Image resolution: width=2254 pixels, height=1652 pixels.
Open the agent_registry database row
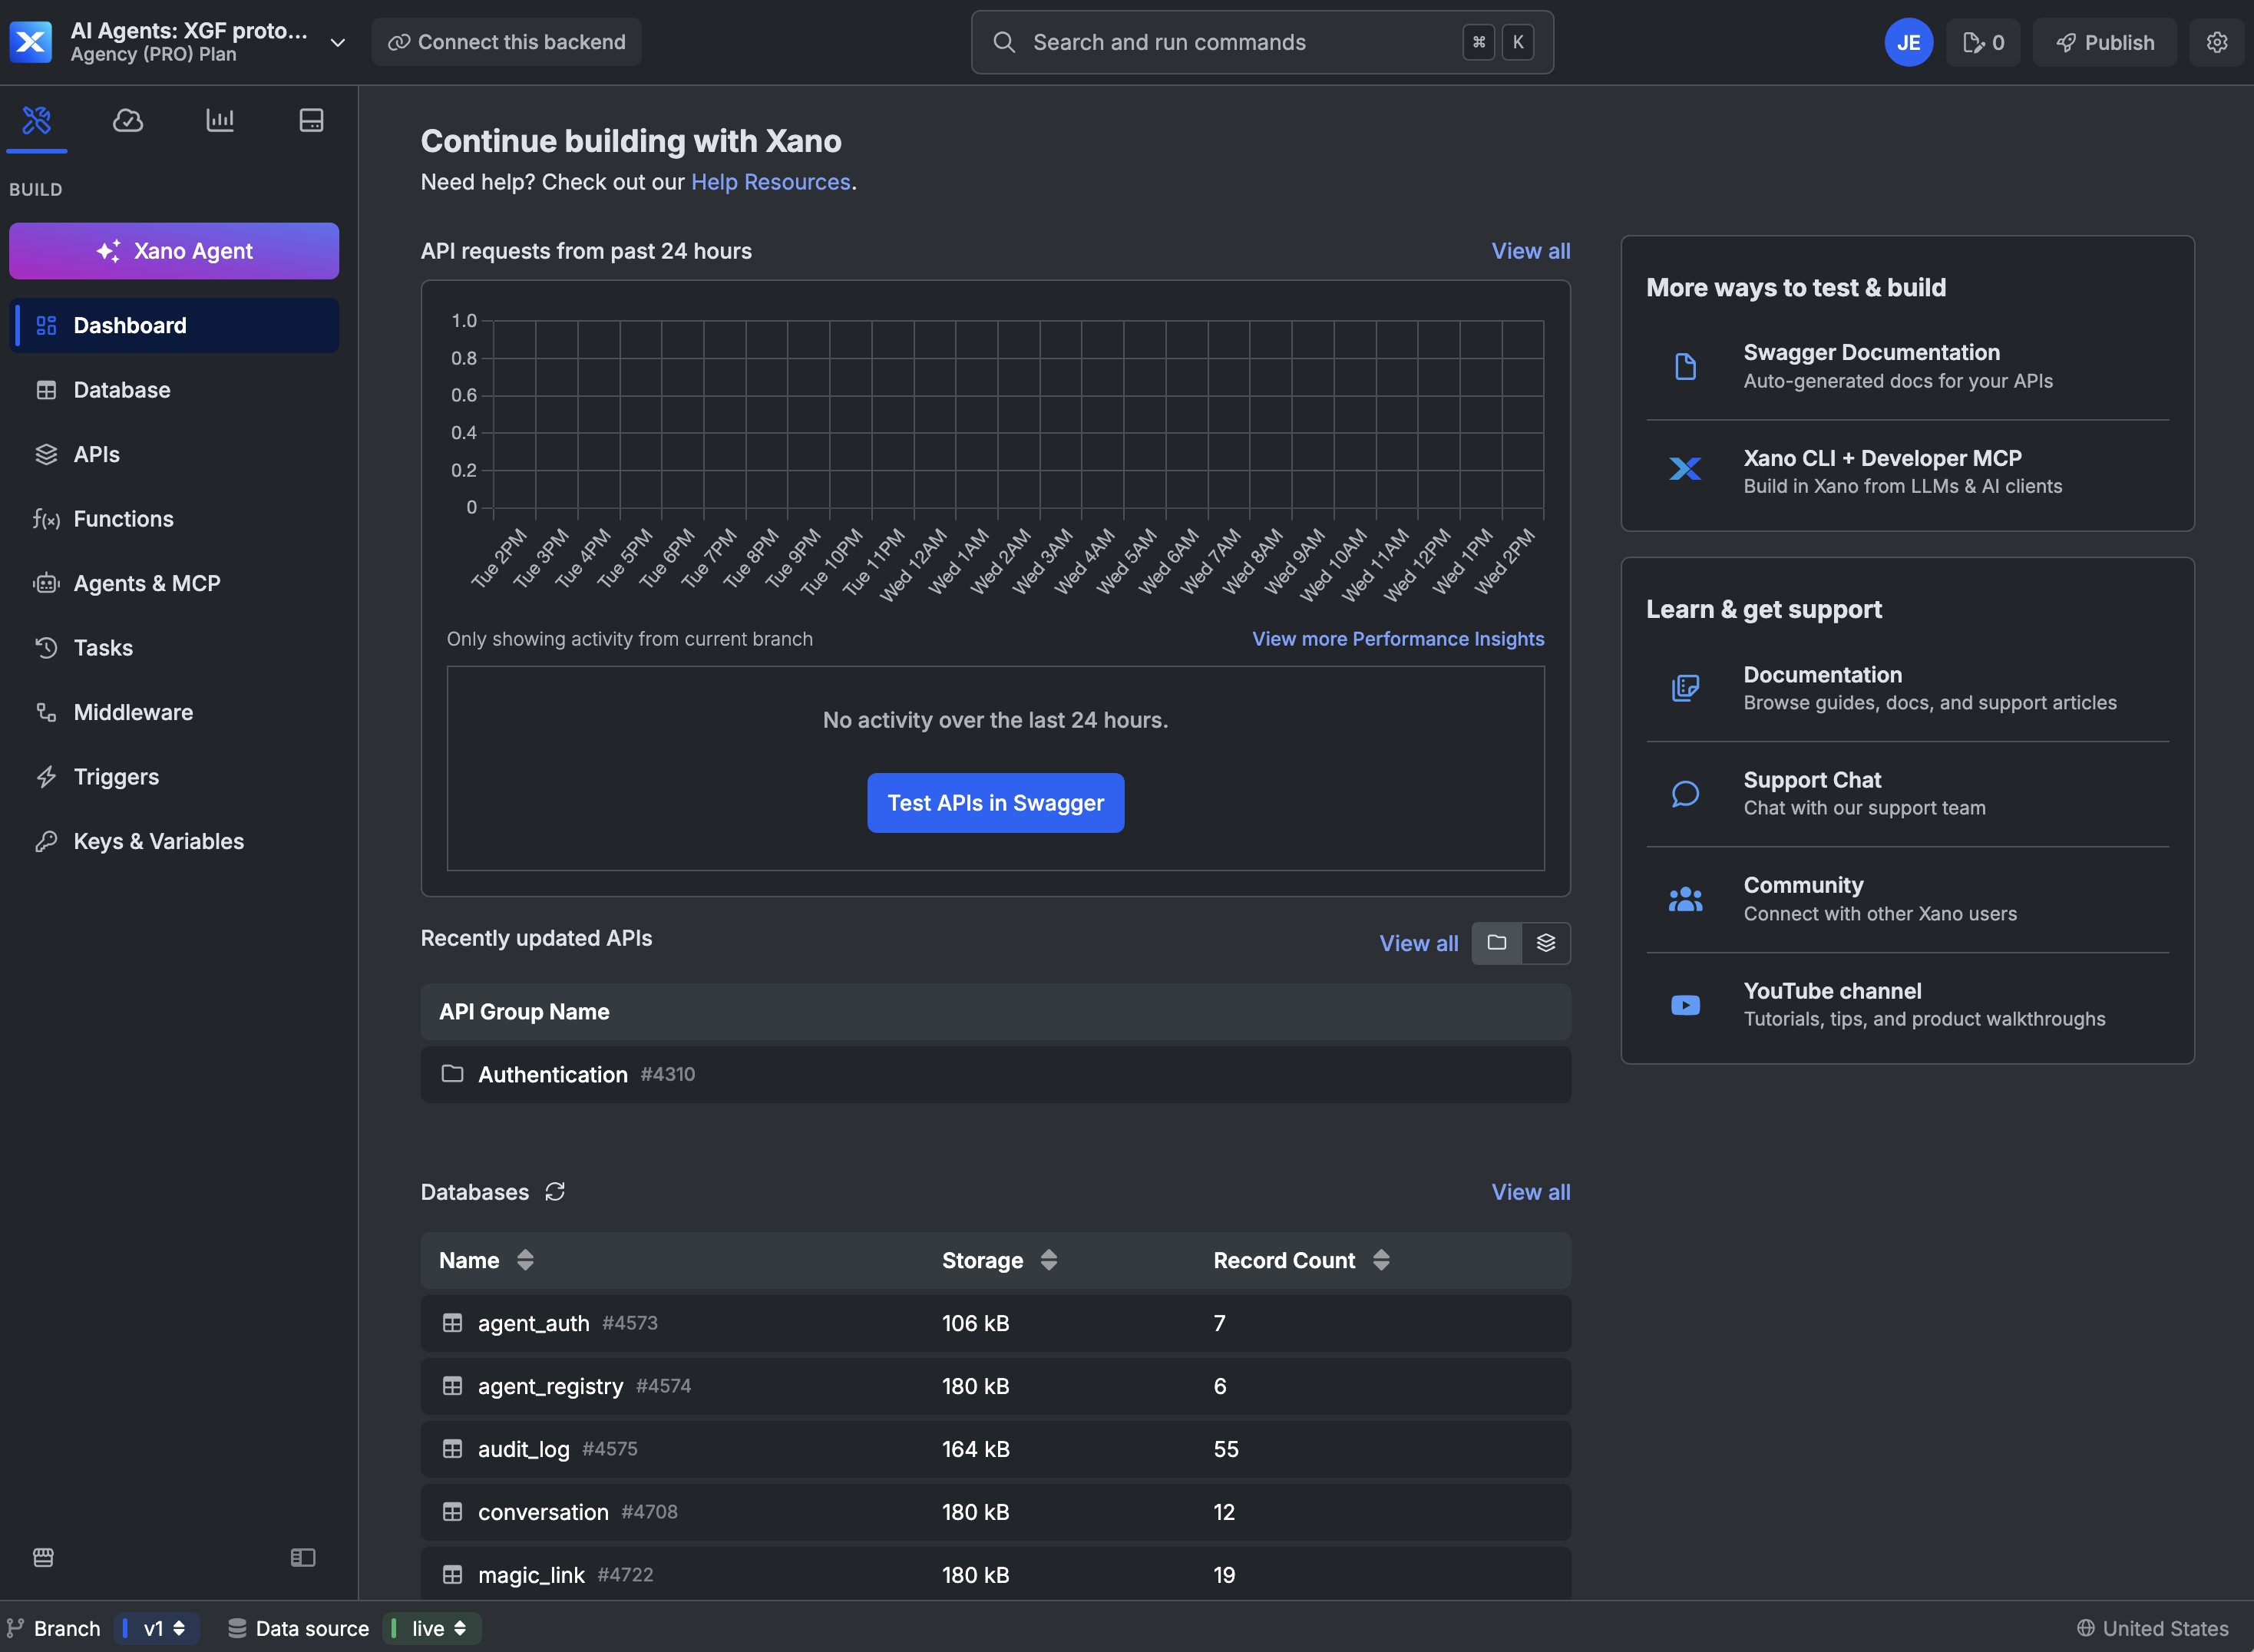(995, 1386)
